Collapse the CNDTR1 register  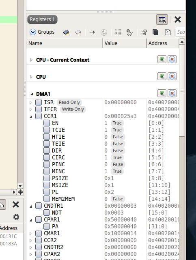coord(31,206)
